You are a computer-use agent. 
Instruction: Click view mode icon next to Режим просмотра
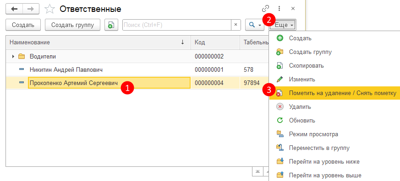[x=280, y=134]
